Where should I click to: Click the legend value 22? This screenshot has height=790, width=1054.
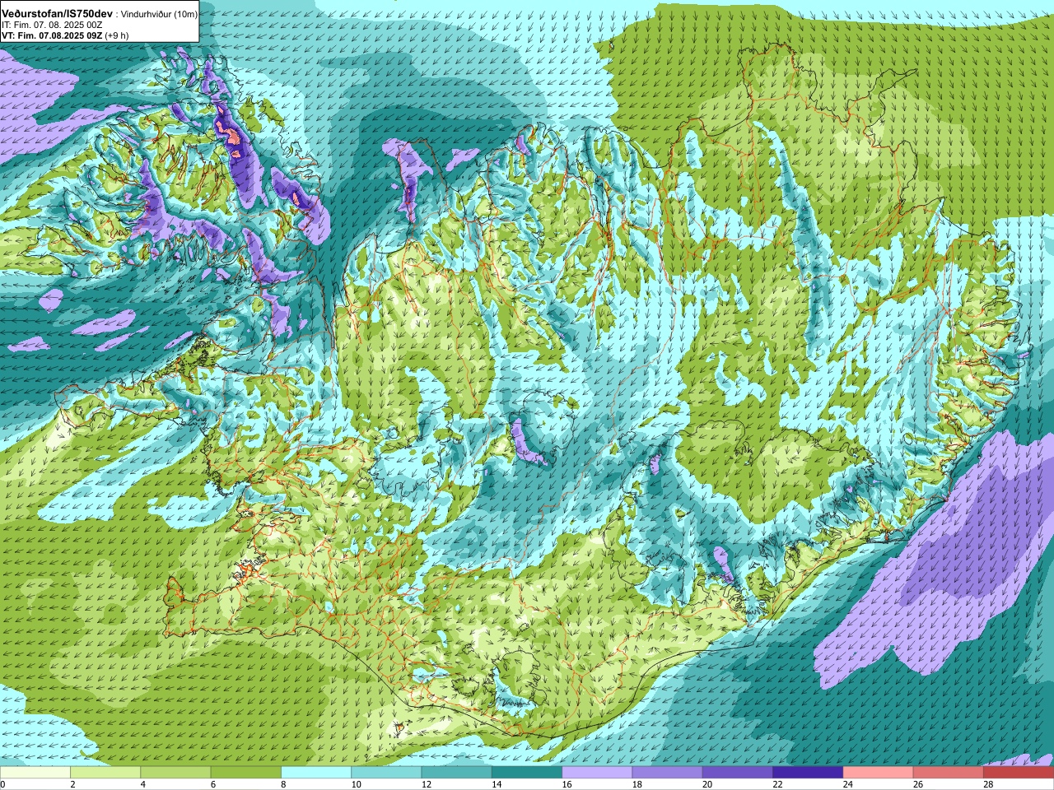click(x=777, y=784)
